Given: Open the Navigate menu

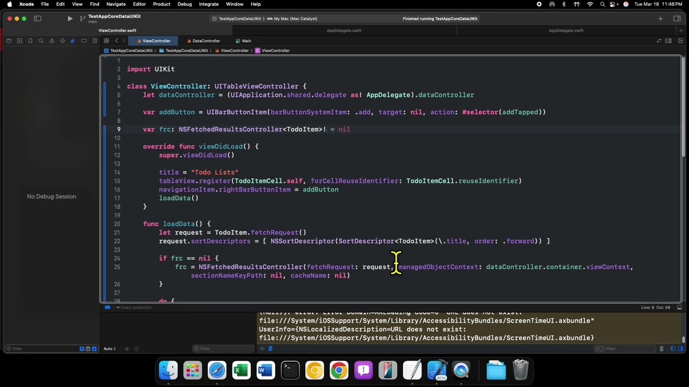Looking at the screenshot, I should 116,4.
